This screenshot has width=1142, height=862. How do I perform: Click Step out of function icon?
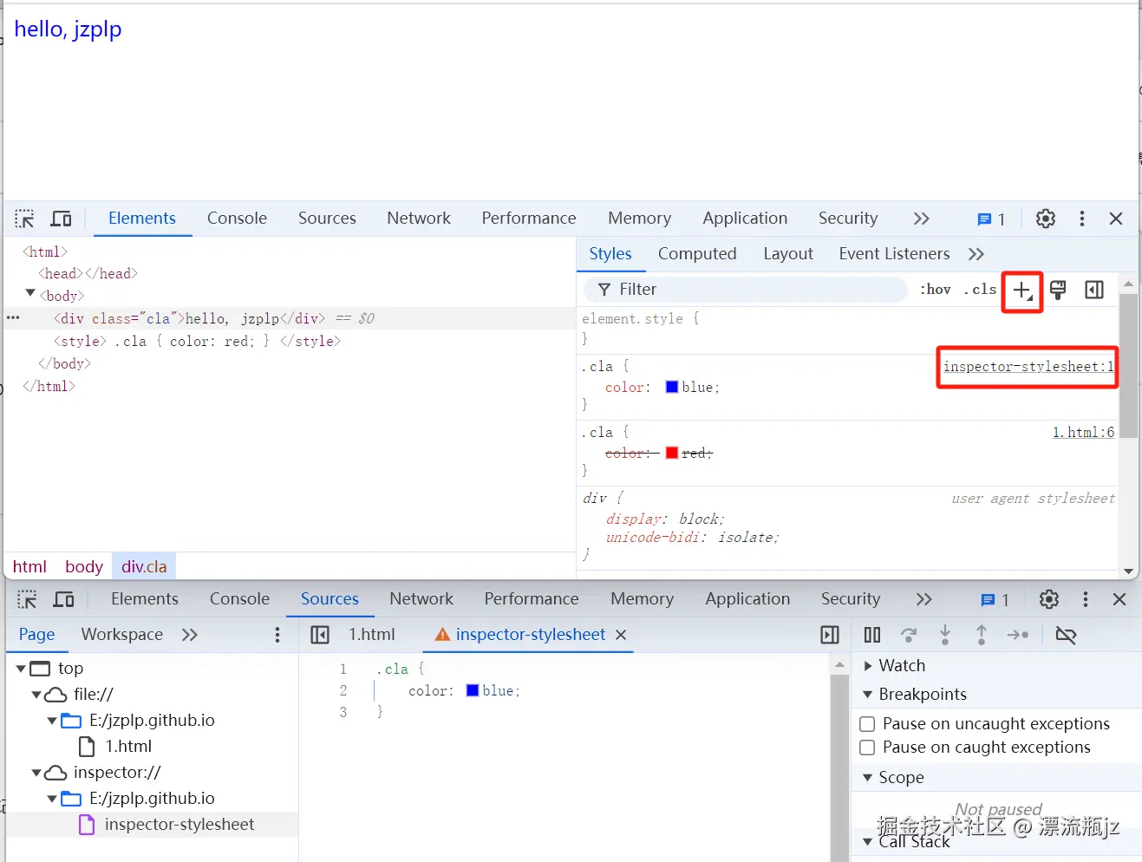(x=982, y=635)
